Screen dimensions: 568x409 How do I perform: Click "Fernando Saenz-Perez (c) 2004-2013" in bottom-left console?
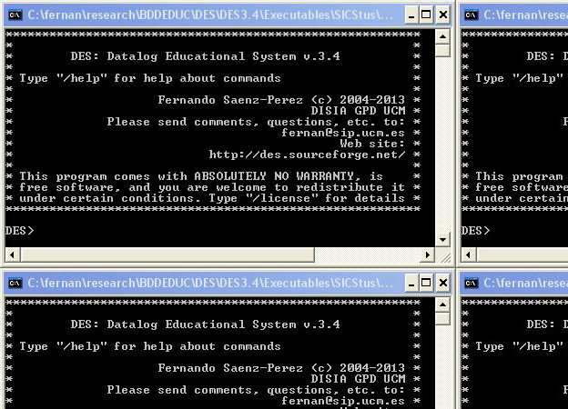[x=281, y=368]
